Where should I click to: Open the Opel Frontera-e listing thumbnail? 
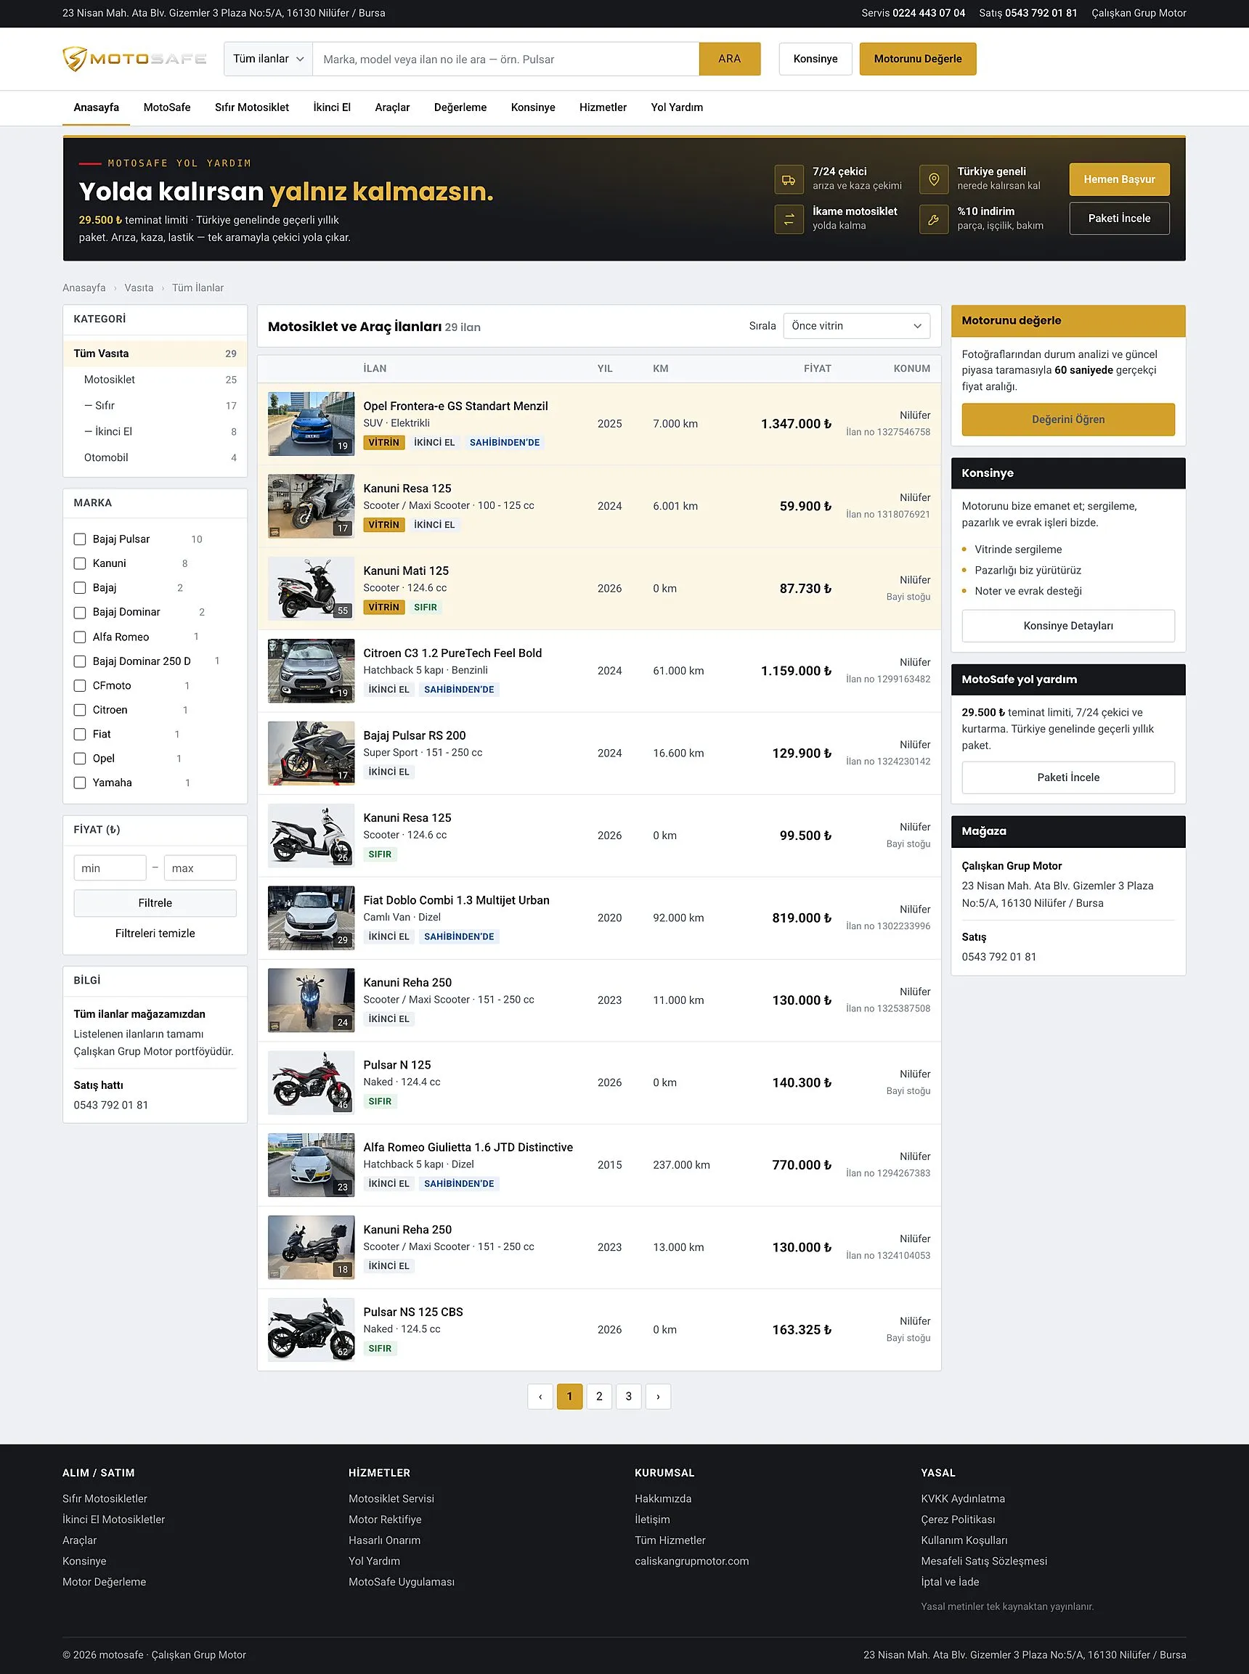click(311, 423)
